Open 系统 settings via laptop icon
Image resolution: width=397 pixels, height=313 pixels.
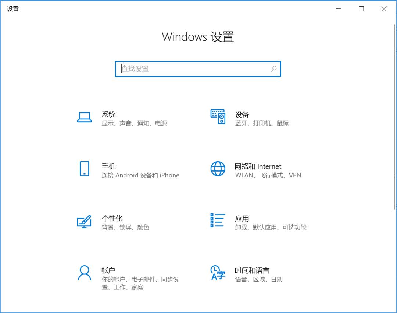[84, 118]
